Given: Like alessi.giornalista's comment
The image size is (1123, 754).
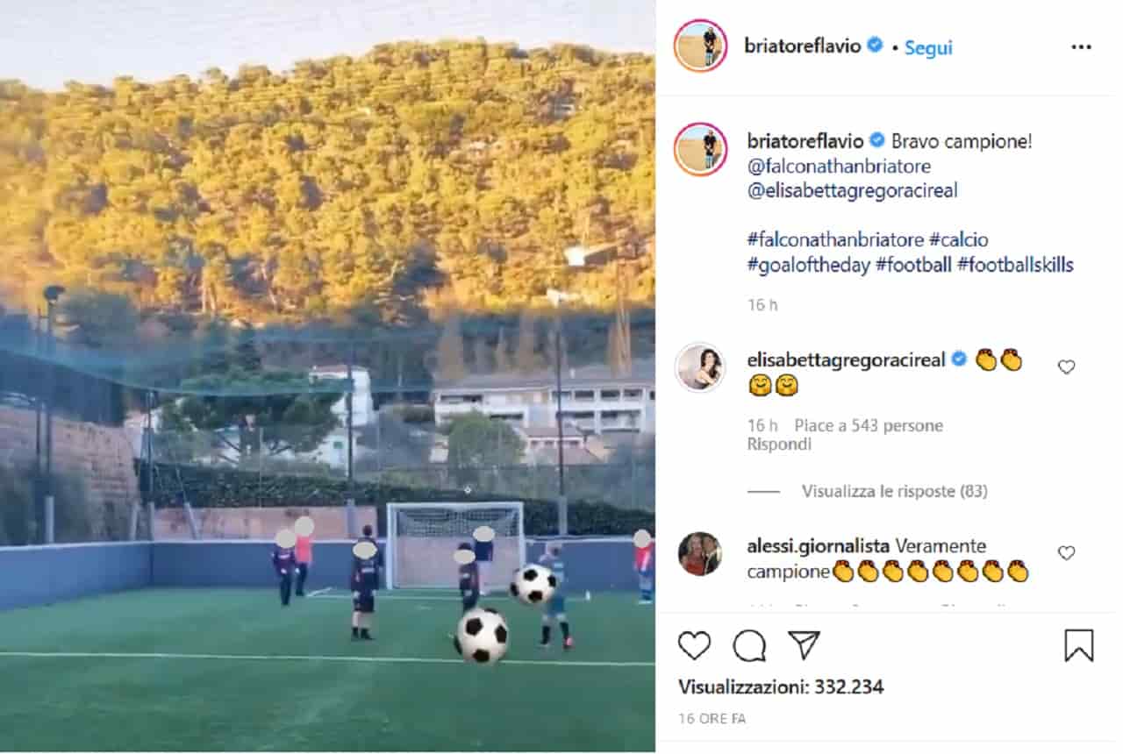Looking at the screenshot, I should point(1067,552).
